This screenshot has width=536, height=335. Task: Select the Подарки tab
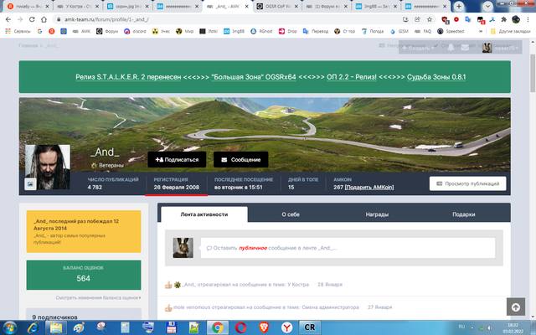pos(463,214)
